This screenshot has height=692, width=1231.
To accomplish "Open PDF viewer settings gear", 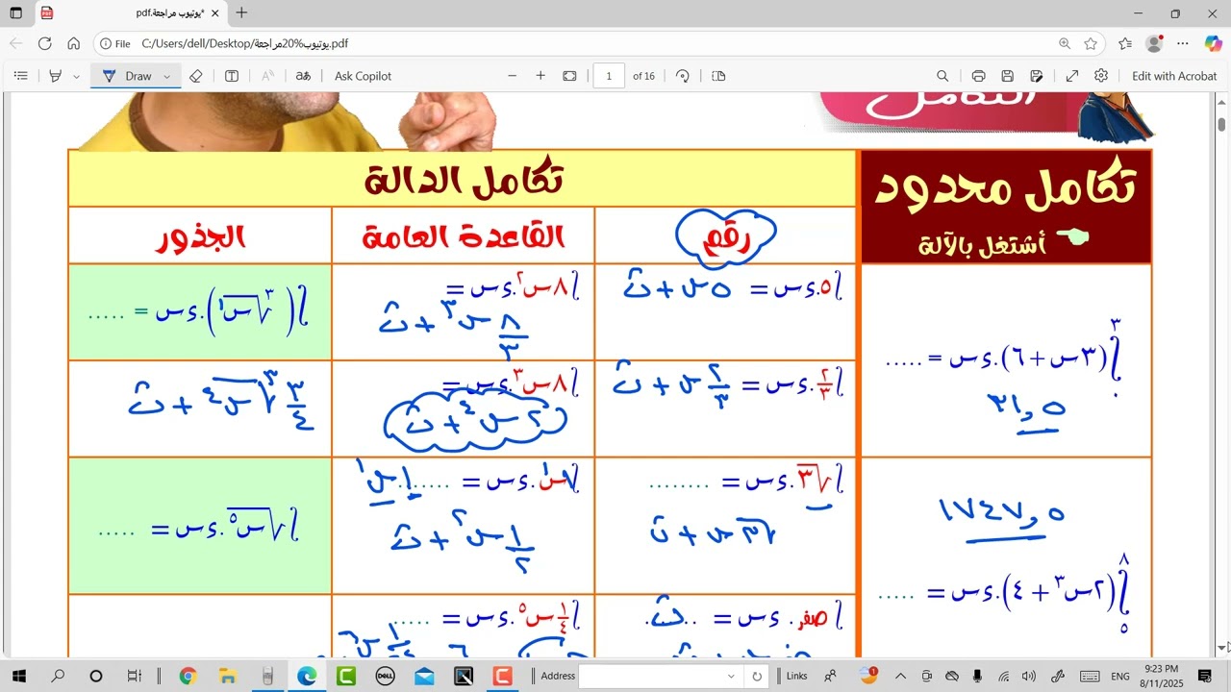I will 1101,76.
